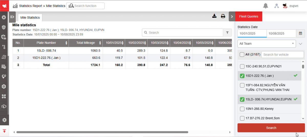Click the table filter funnel icon

click(227, 33)
